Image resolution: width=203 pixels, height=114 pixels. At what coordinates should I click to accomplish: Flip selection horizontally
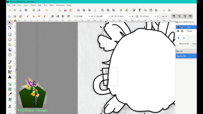(x=39, y=16)
